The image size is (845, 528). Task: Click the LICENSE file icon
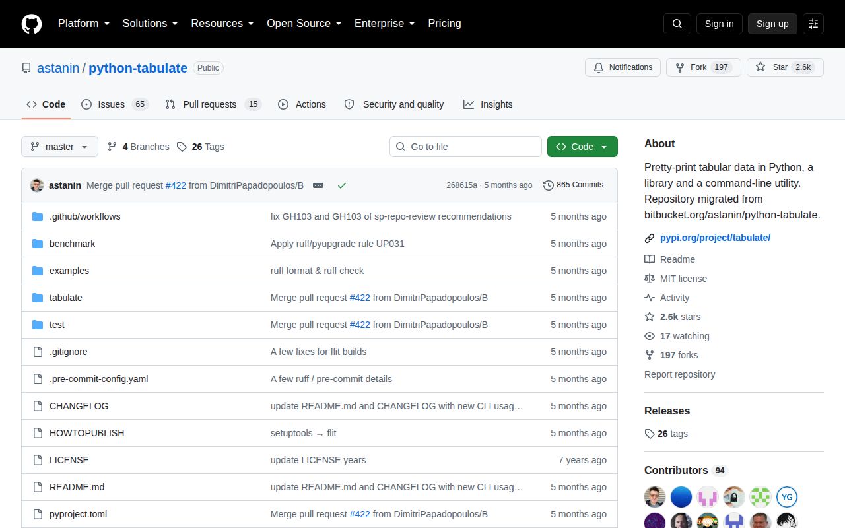38,460
